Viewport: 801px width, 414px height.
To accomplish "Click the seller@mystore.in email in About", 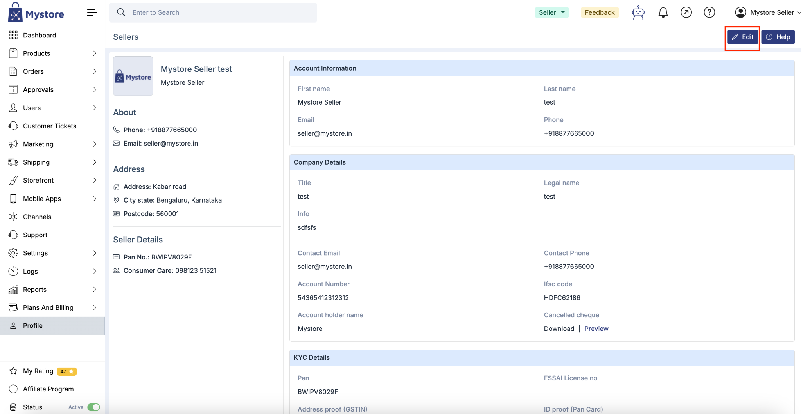I will pyautogui.click(x=171, y=143).
